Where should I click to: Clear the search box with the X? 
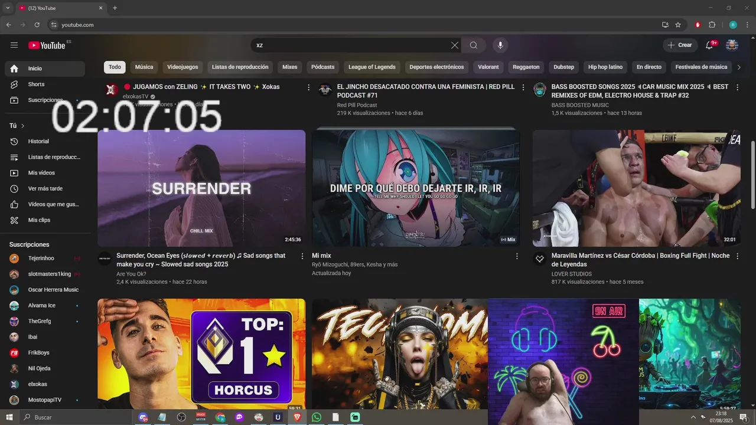pos(454,45)
